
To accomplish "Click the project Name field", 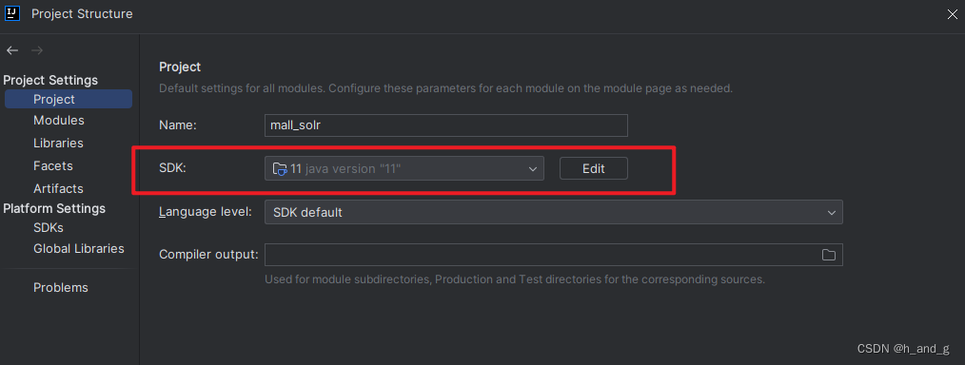I will pyautogui.click(x=446, y=125).
